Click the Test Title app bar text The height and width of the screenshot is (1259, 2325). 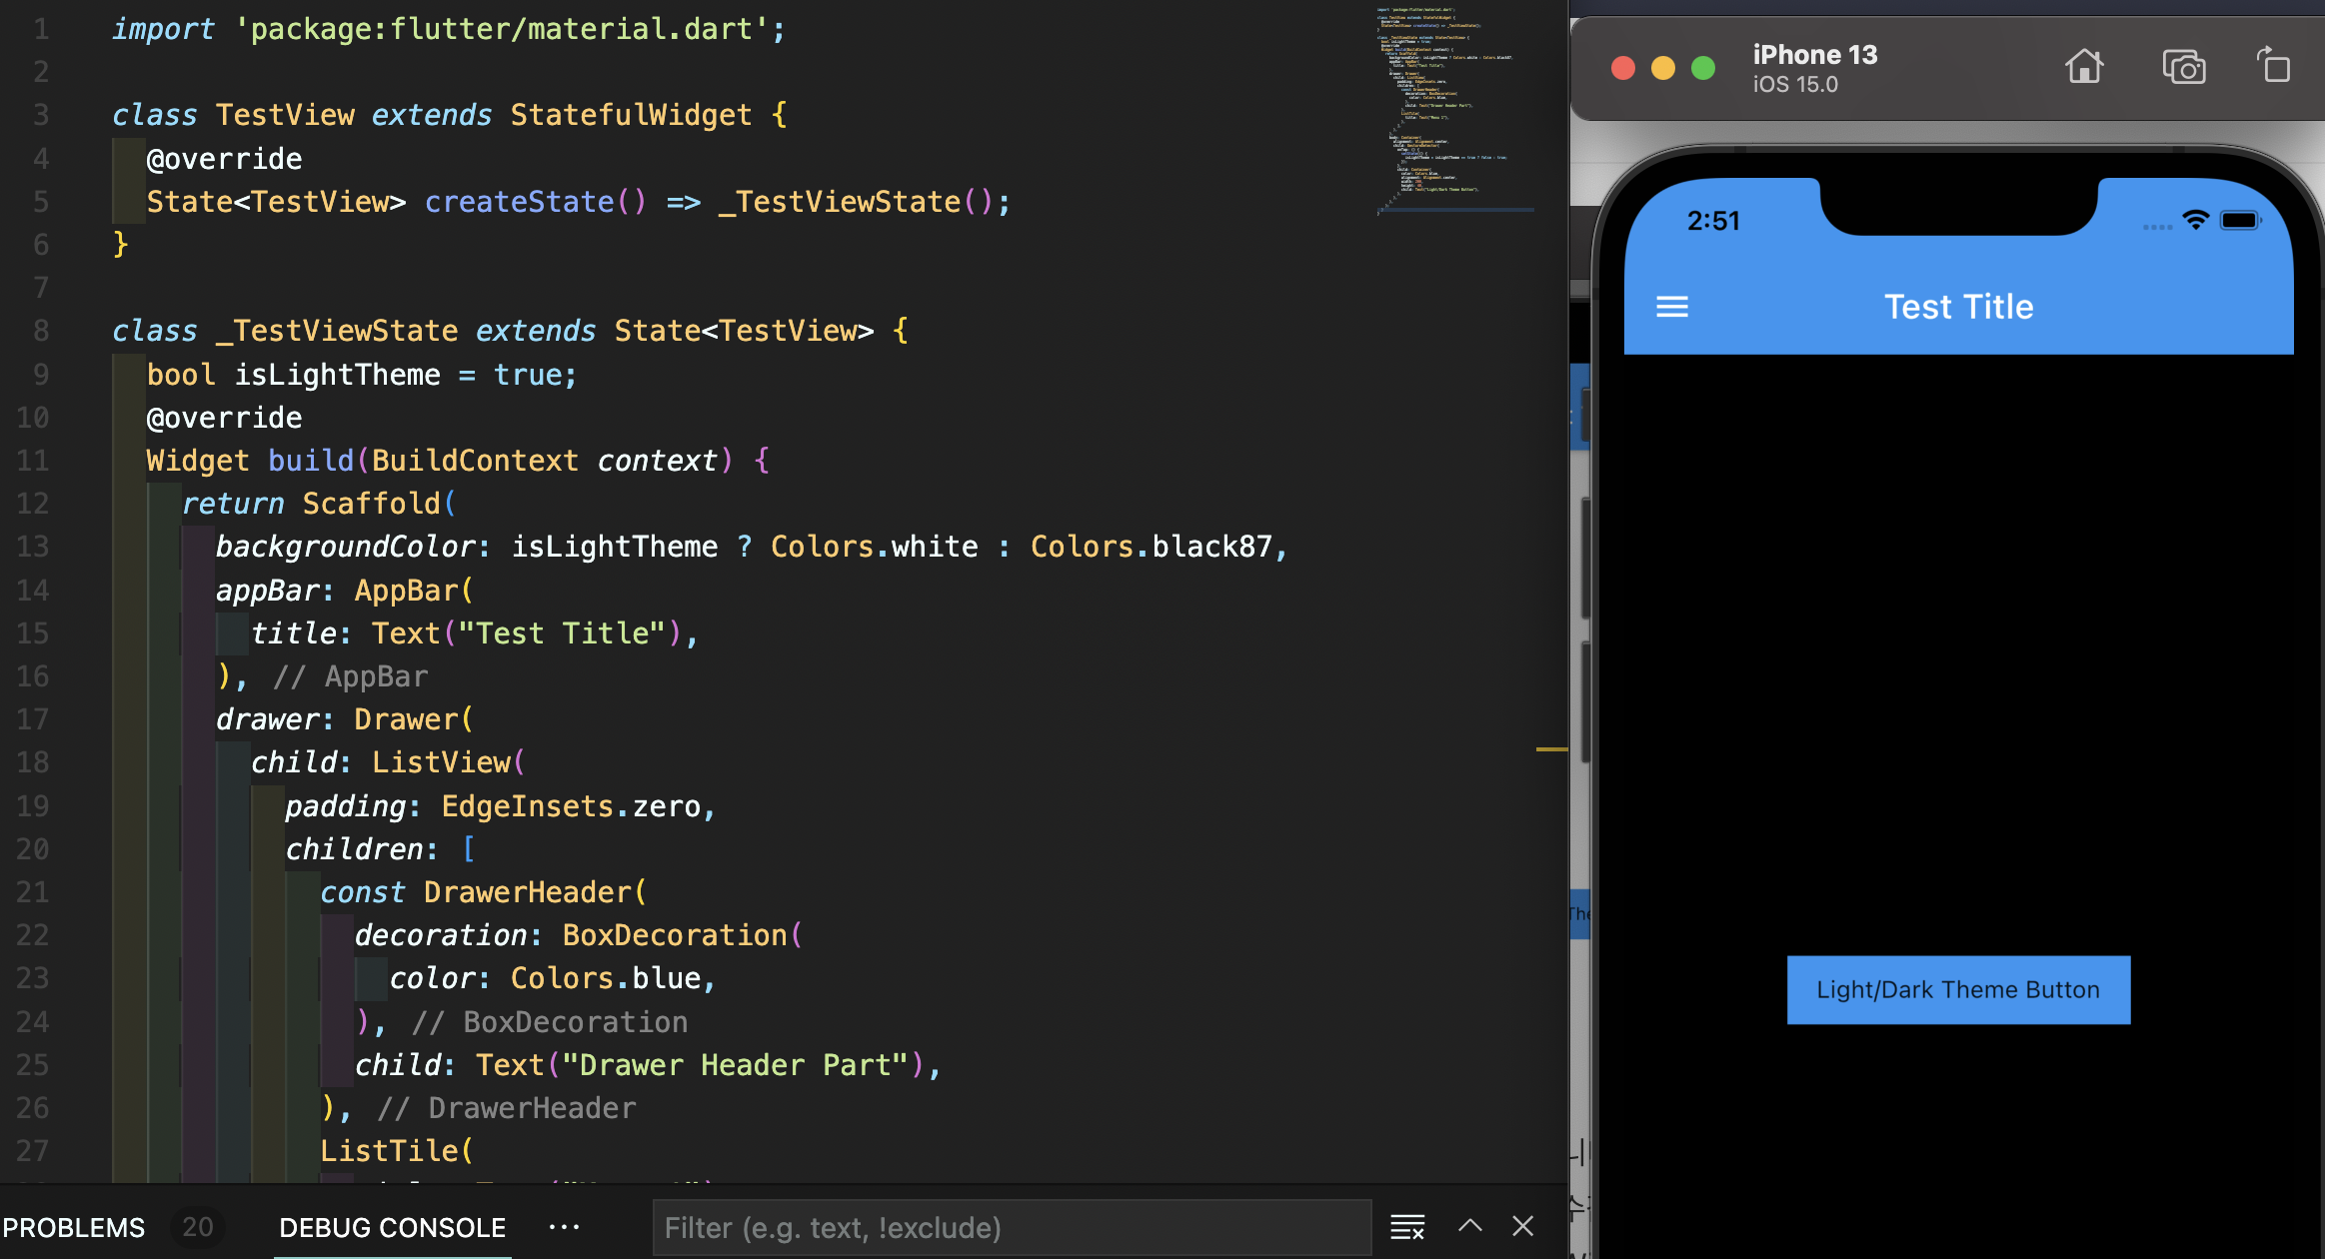pos(1958,307)
